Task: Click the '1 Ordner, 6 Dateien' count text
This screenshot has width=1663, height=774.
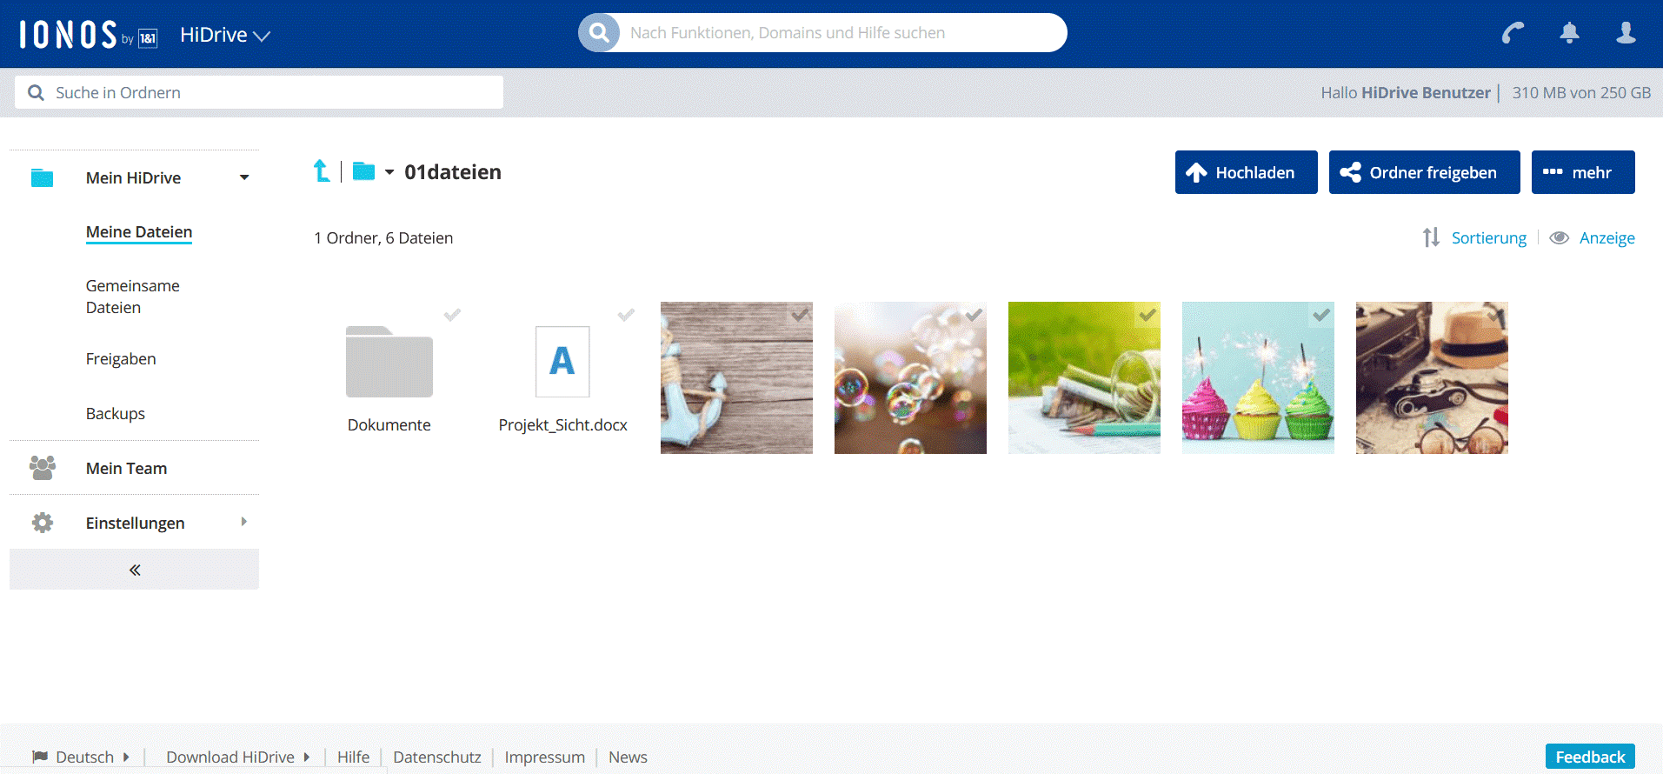Action: coord(383,237)
